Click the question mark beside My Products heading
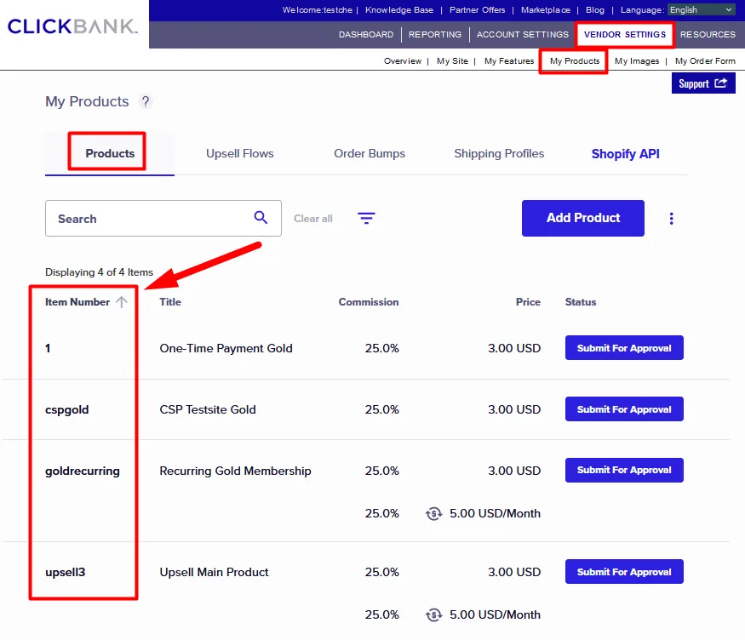The width and height of the screenshot is (745, 640). (x=145, y=101)
